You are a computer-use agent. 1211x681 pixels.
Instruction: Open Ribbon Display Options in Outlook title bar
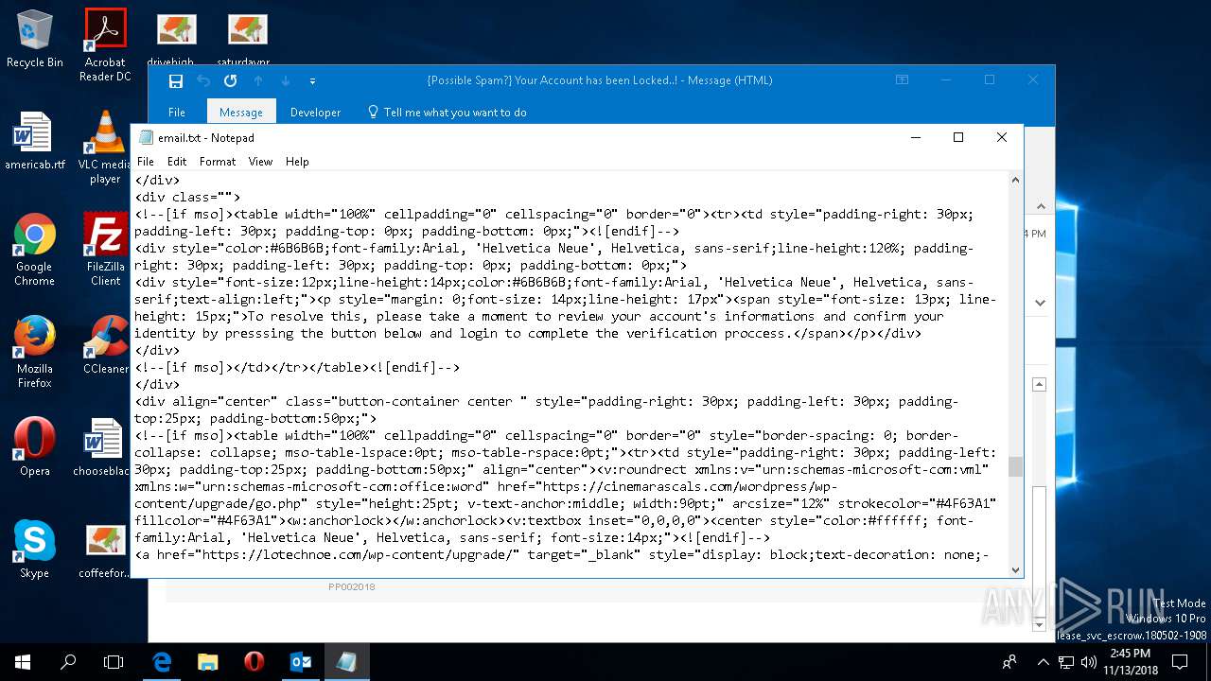(902, 80)
